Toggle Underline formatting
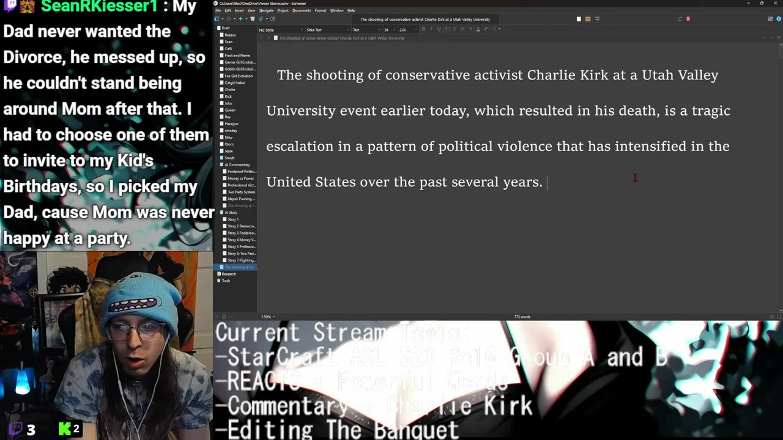The image size is (783, 440). pyautogui.click(x=439, y=29)
